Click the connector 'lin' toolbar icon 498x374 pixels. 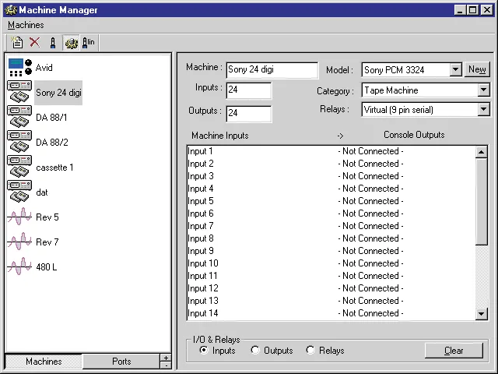tap(88, 43)
